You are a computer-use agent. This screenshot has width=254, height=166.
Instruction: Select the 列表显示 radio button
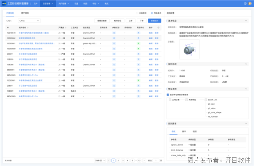(152, 13)
